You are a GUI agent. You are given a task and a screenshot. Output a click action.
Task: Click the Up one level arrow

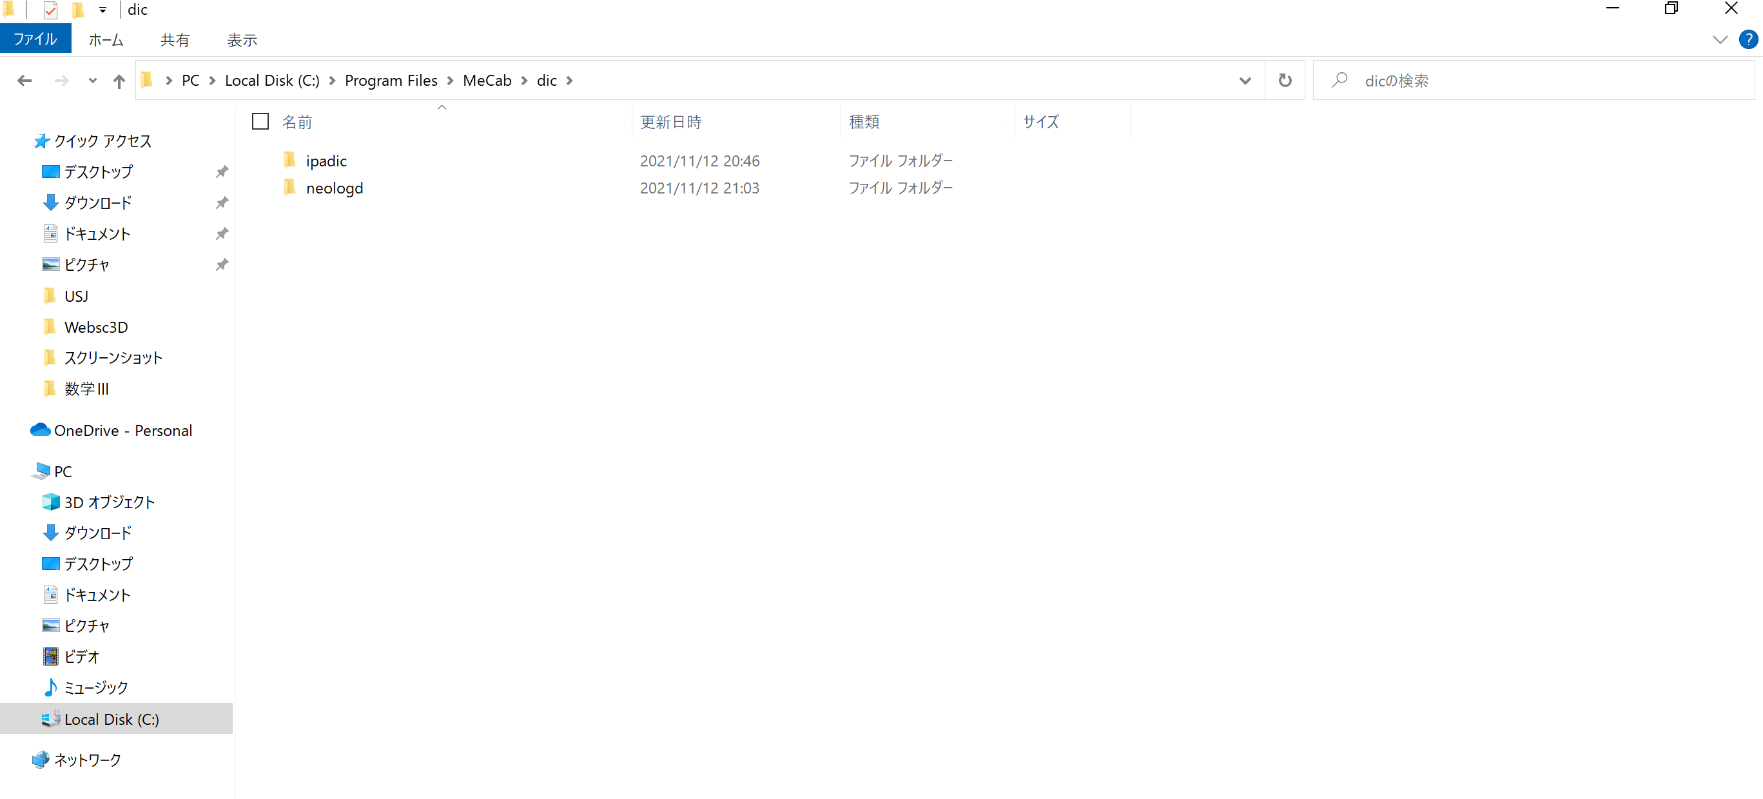pyautogui.click(x=119, y=81)
